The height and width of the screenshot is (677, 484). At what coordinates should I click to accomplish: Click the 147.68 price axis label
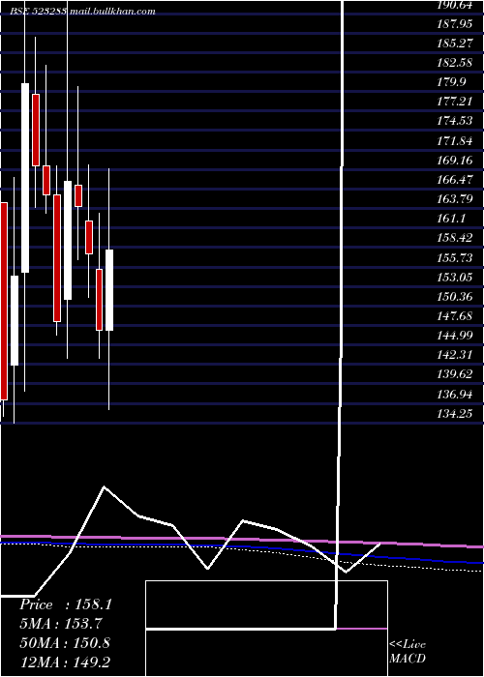coord(455,315)
